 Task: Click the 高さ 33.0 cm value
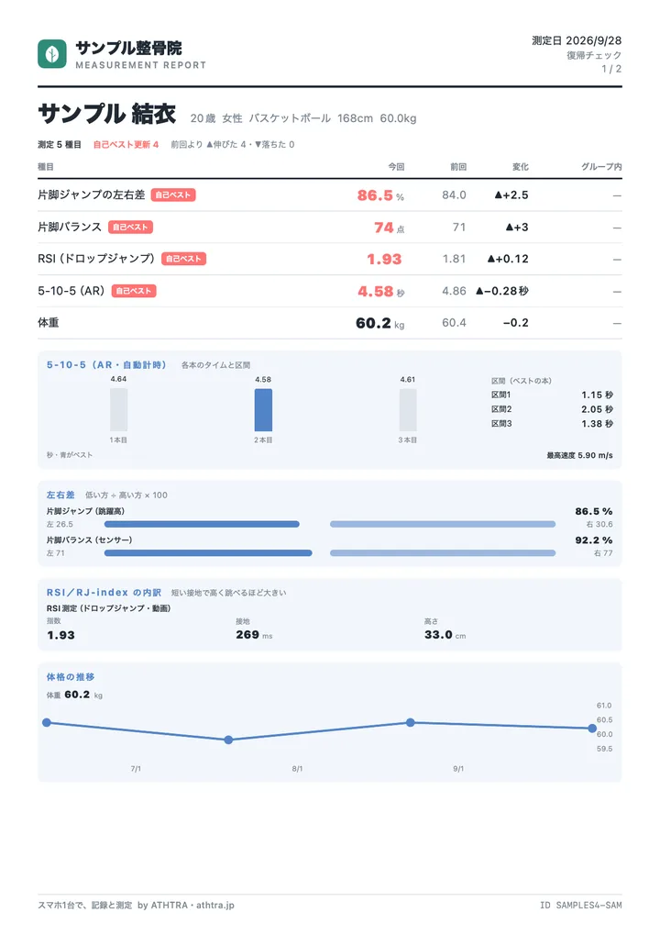(445, 635)
